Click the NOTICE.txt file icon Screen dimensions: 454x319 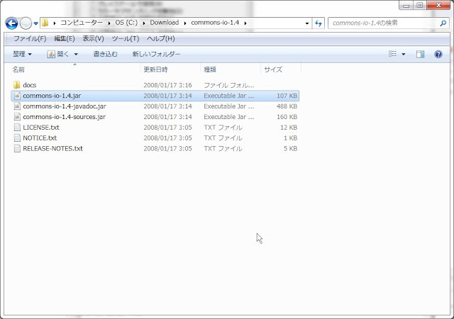click(x=17, y=138)
